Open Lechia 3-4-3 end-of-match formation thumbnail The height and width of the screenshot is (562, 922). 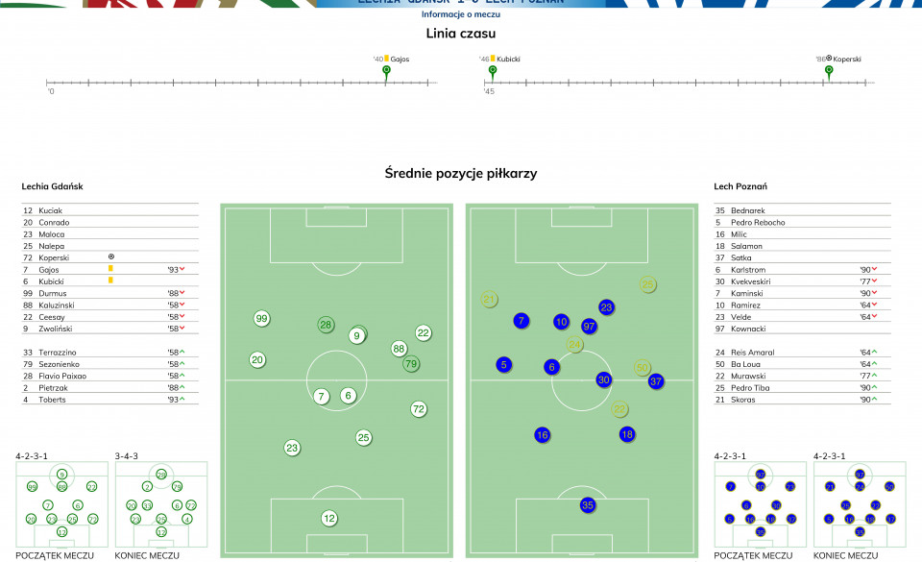pyautogui.click(x=161, y=504)
